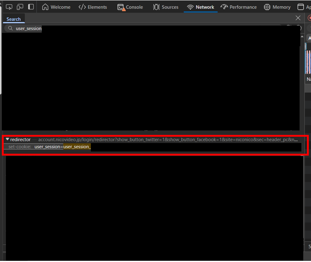
Task: Click the activity bar dock icon
Action: tap(31, 7)
